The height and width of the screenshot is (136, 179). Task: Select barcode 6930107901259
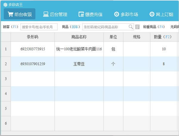(x=33, y=64)
